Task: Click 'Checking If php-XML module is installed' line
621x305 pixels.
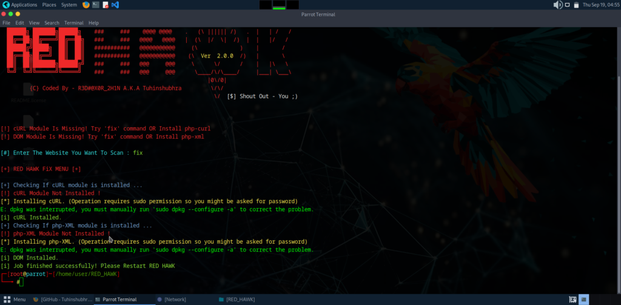Action: (x=76, y=226)
